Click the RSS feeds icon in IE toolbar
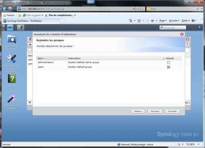 coord(139,21)
